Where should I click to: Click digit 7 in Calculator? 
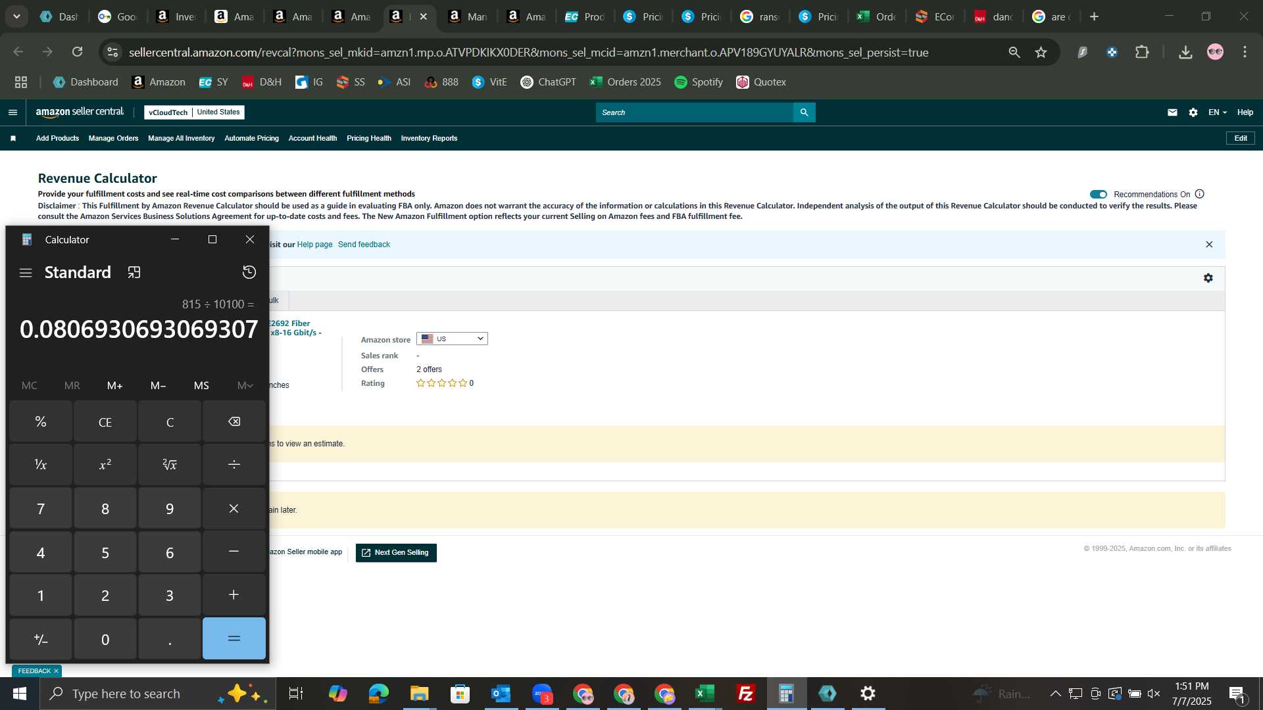(x=41, y=508)
